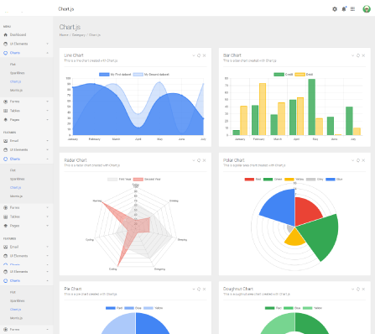Click the blue segment of Polar Chart

[x=279, y=207]
